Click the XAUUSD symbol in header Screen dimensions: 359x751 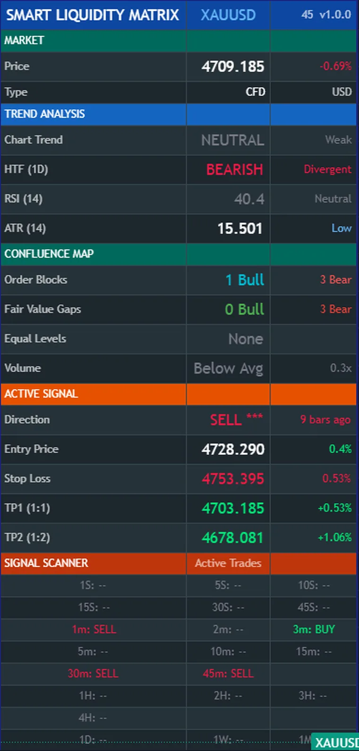[x=228, y=15]
